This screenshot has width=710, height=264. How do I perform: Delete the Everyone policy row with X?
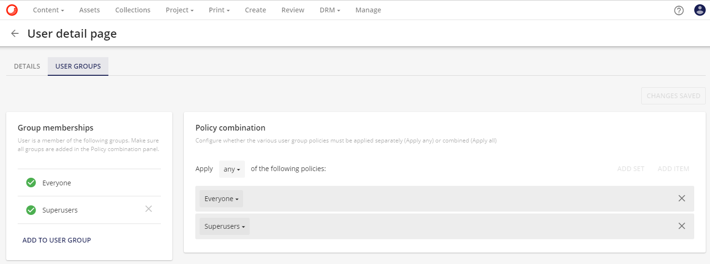pyautogui.click(x=682, y=198)
